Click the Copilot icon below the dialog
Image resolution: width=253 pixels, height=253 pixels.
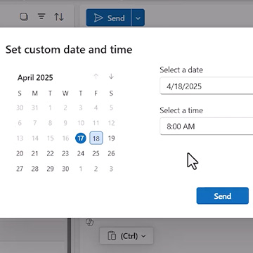click(90, 222)
